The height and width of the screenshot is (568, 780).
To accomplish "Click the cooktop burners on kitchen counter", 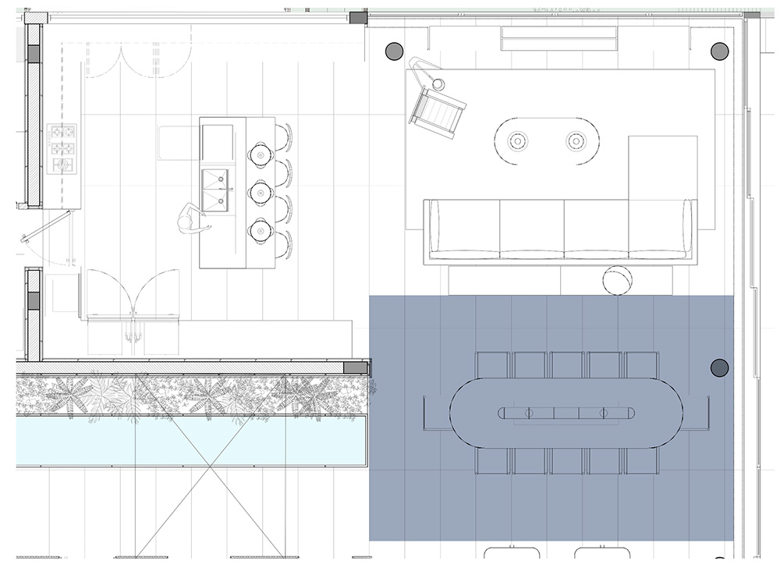I will click(x=62, y=147).
